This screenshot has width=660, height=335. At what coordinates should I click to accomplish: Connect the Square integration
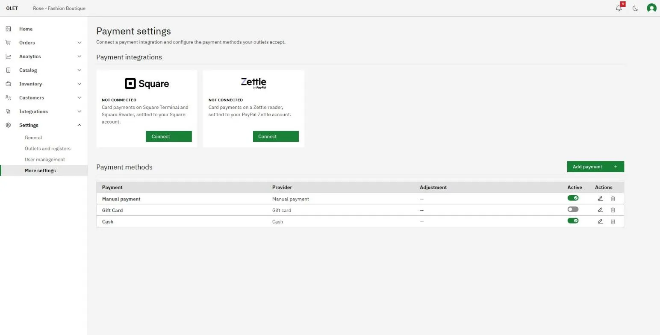(169, 136)
